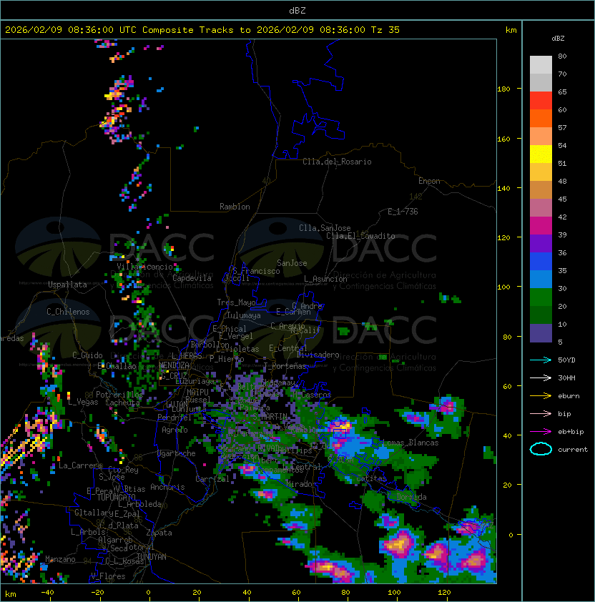Click the pink bip arrow icon

541,413
